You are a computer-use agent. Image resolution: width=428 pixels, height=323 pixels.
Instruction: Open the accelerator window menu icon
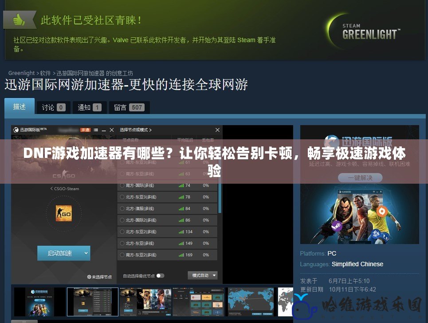96,130
